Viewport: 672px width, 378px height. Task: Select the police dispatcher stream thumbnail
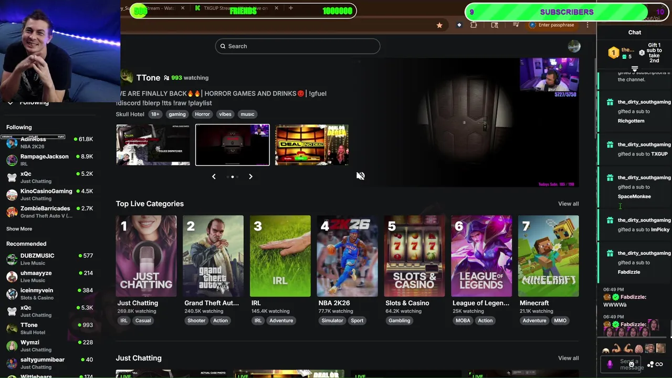(x=153, y=145)
